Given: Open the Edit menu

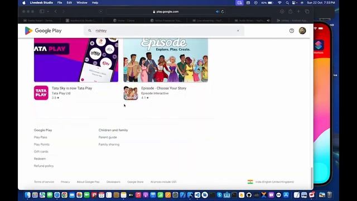Looking at the screenshot, I should click(x=69, y=3).
